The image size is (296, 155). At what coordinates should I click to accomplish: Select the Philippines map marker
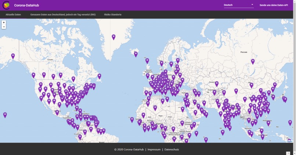click(268, 123)
